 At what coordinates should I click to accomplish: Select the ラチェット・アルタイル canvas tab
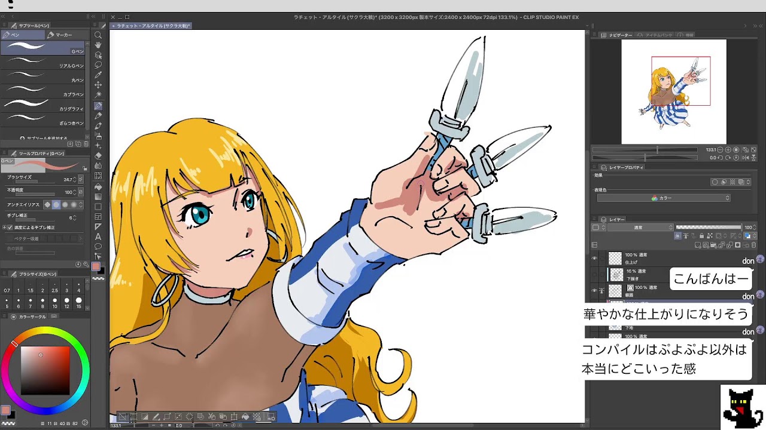(x=151, y=26)
